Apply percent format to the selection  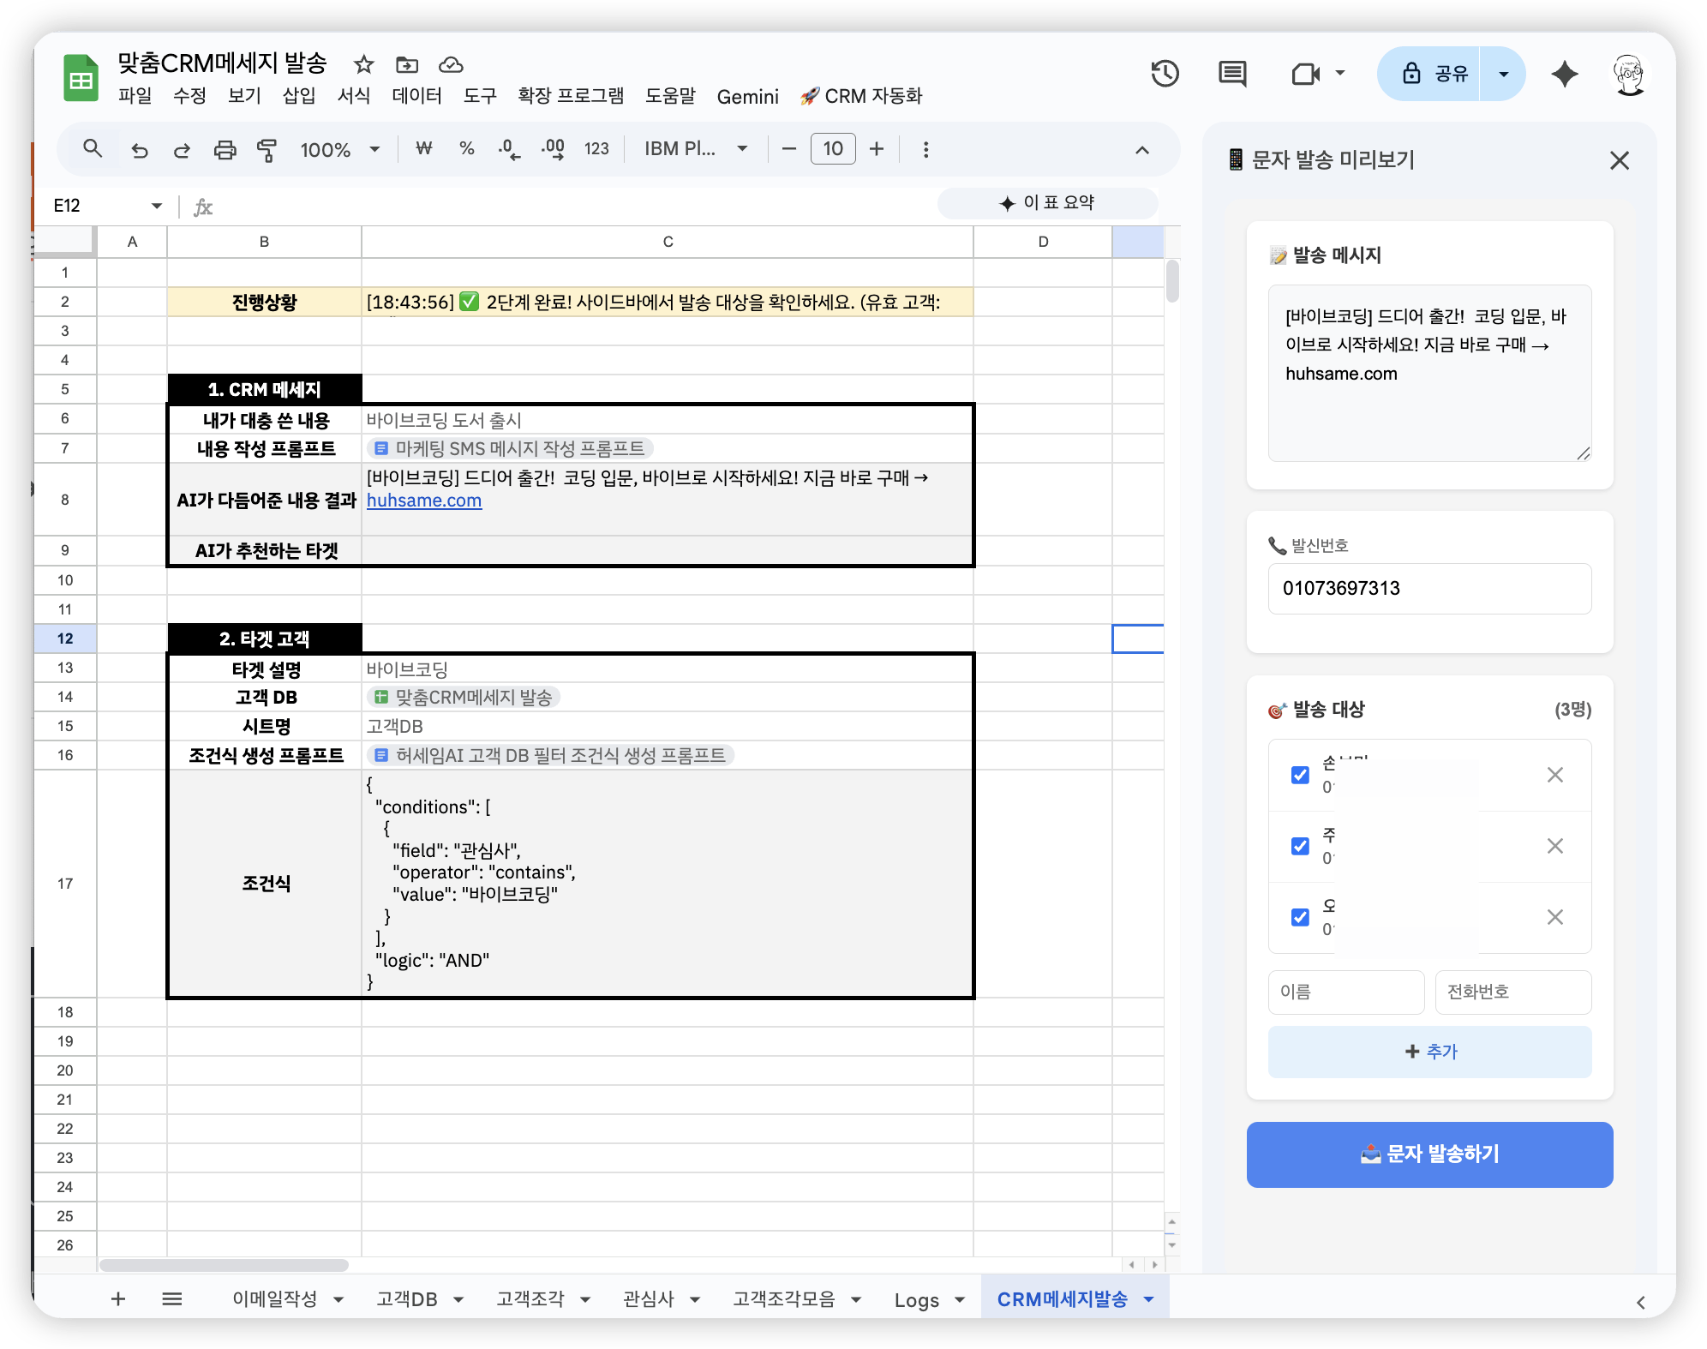coord(466,148)
